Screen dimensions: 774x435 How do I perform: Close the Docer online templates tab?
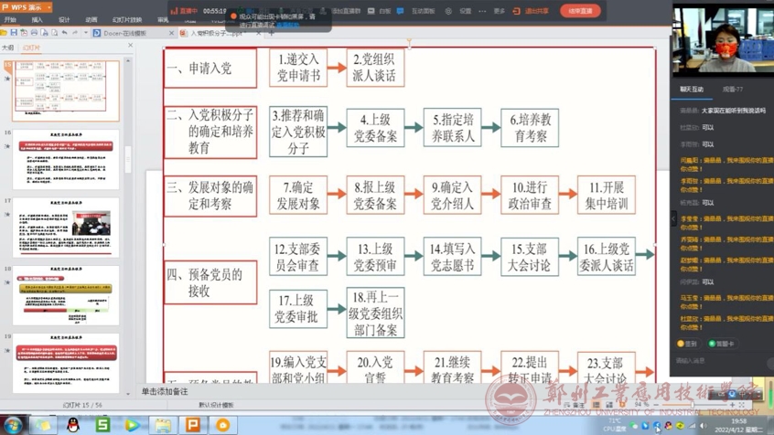171,33
